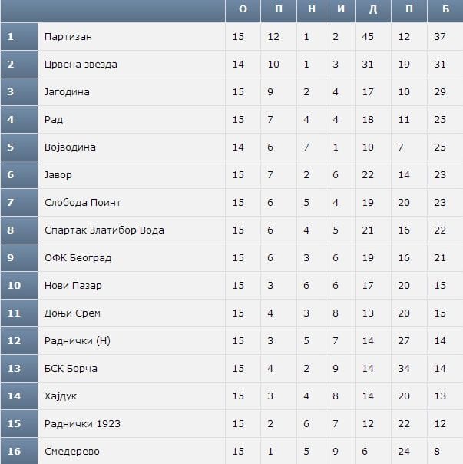The width and height of the screenshot is (463, 464).
Task: Open the Војводина team entry
Action: (x=70, y=147)
